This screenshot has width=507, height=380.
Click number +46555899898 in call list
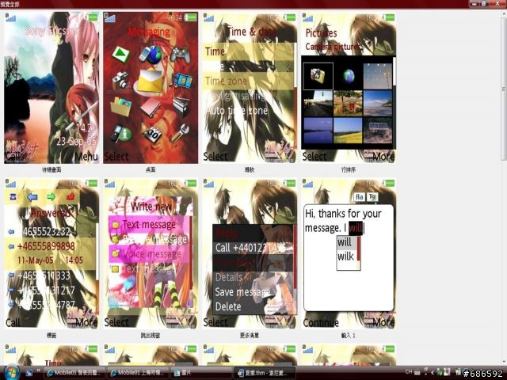tap(46, 246)
